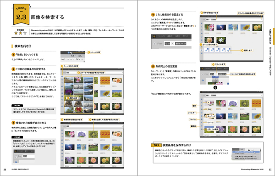Click the Elements logo icon in step 4 toolbar closeup
This screenshot has width=275, height=176.
click(x=154, y=36)
